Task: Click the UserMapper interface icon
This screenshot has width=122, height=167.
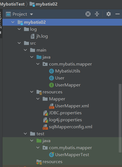Action: pyautogui.click(x=52, y=85)
